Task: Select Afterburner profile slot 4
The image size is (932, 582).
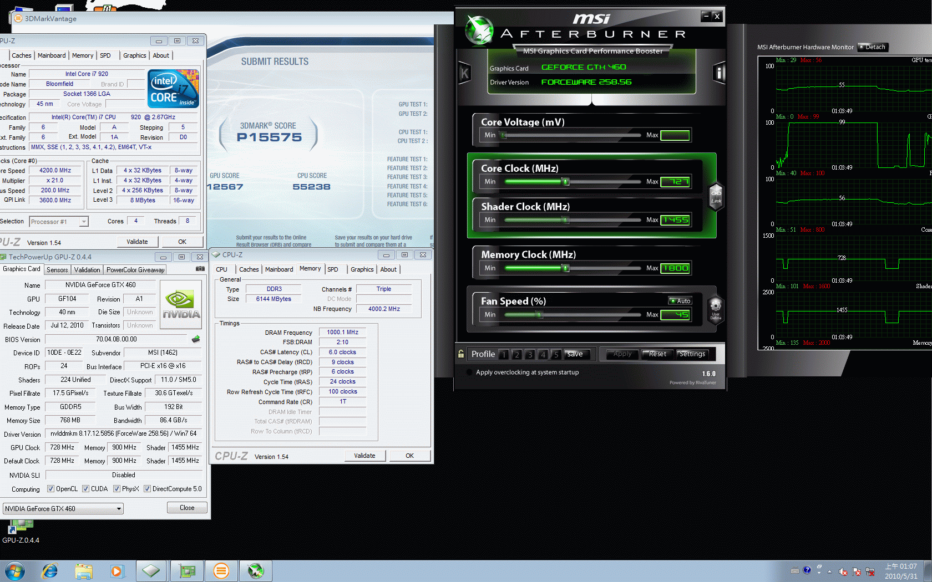Action: 543,355
